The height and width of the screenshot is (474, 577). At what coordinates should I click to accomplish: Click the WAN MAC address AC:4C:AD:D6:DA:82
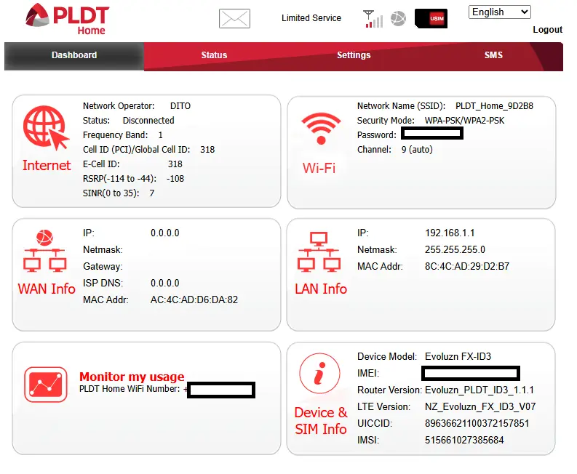[194, 300]
